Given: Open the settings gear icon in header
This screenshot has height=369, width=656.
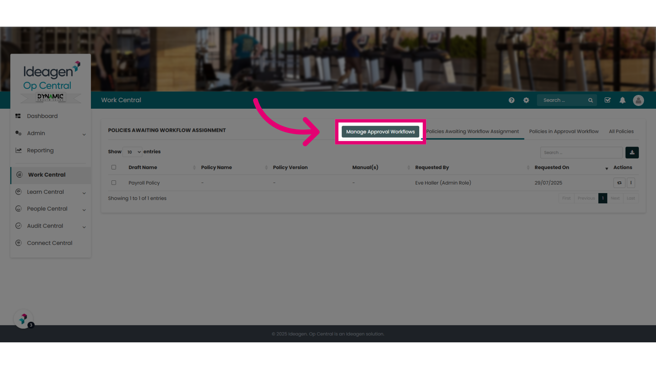Looking at the screenshot, I should (x=526, y=100).
